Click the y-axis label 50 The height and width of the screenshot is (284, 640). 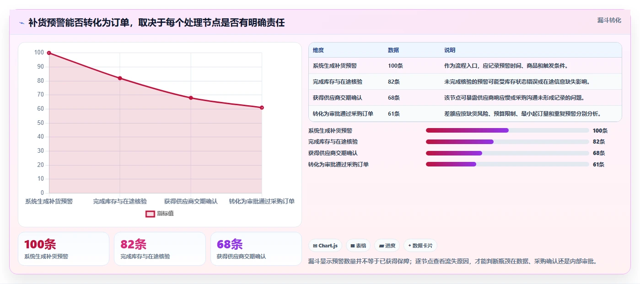(41, 123)
